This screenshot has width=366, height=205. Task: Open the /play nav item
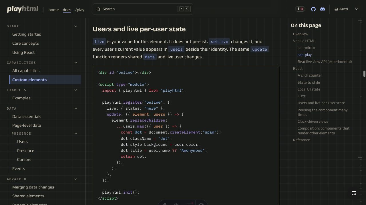click(x=80, y=10)
